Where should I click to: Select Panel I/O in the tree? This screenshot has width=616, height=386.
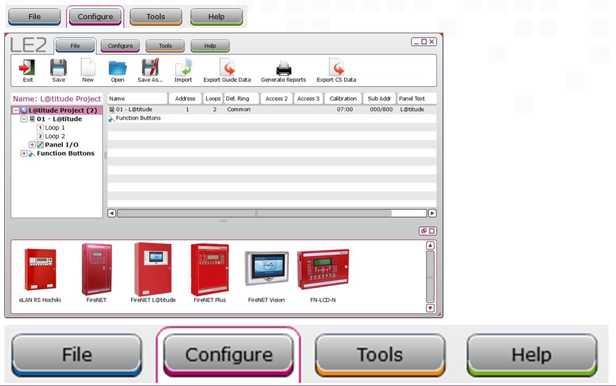click(x=61, y=144)
